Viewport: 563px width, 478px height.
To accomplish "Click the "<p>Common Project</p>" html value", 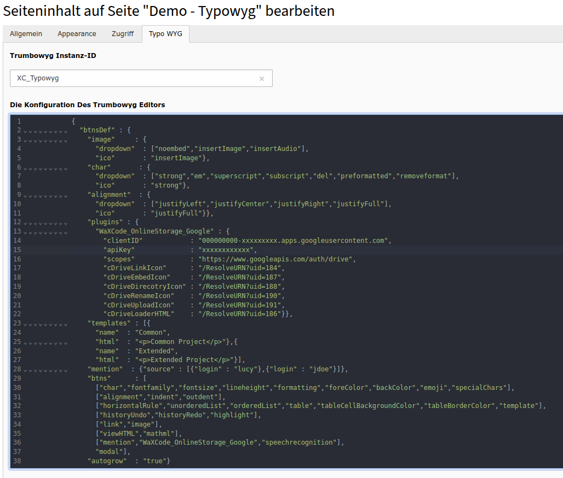I will [180, 342].
